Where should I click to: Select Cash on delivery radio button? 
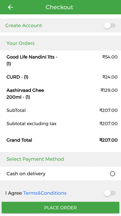[112, 174]
